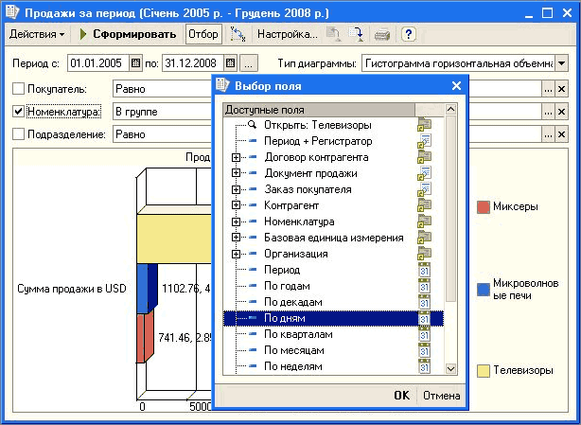
Task: Open the Тип диаграммы dropdown arrow
Action: point(562,63)
